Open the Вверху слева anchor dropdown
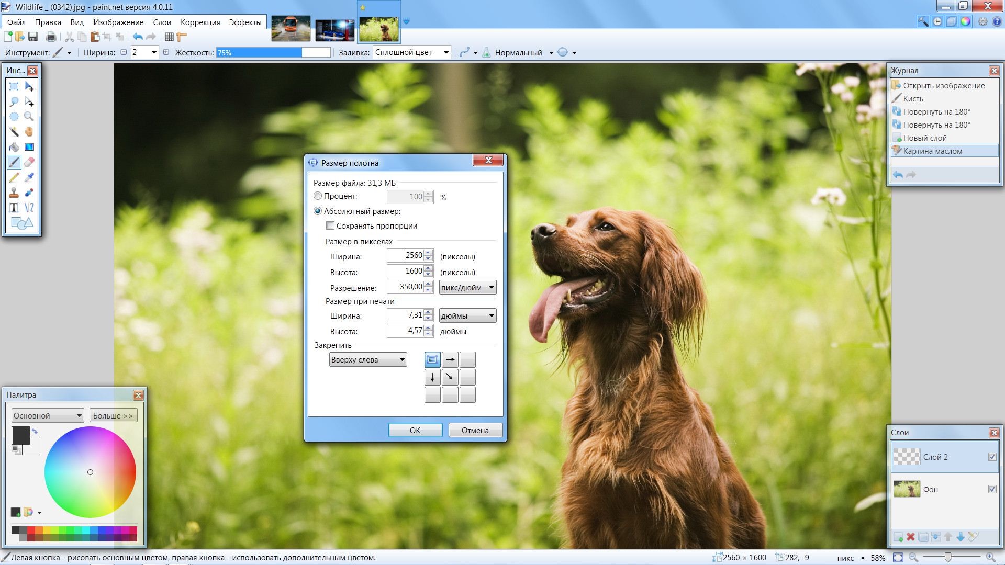 pyautogui.click(x=368, y=360)
